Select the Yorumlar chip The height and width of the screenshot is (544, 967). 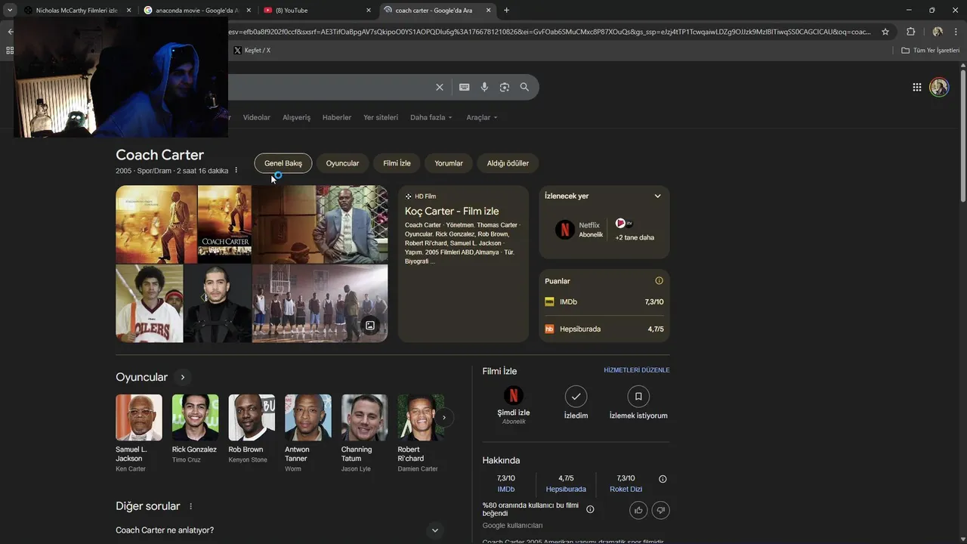(x=449, y=163)
